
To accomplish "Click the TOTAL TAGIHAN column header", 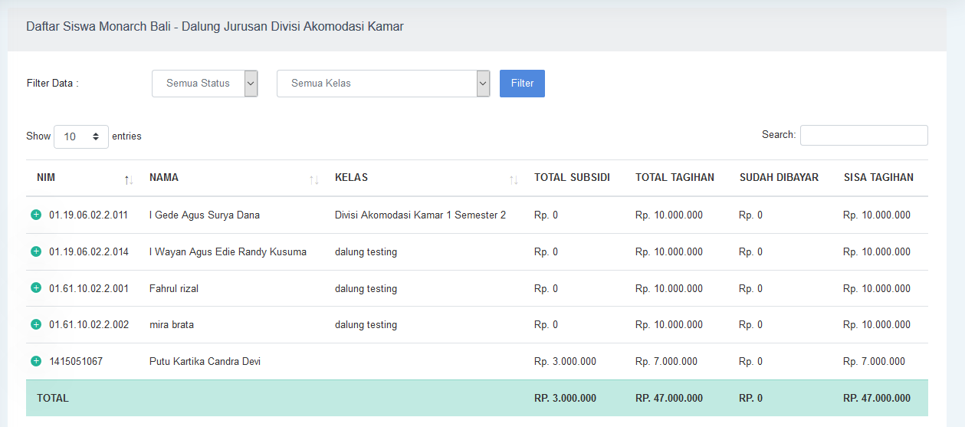I will [x=675, y=178].
